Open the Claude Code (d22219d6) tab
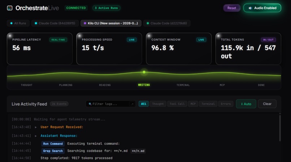The image size is (291, 162). point(167,23)
